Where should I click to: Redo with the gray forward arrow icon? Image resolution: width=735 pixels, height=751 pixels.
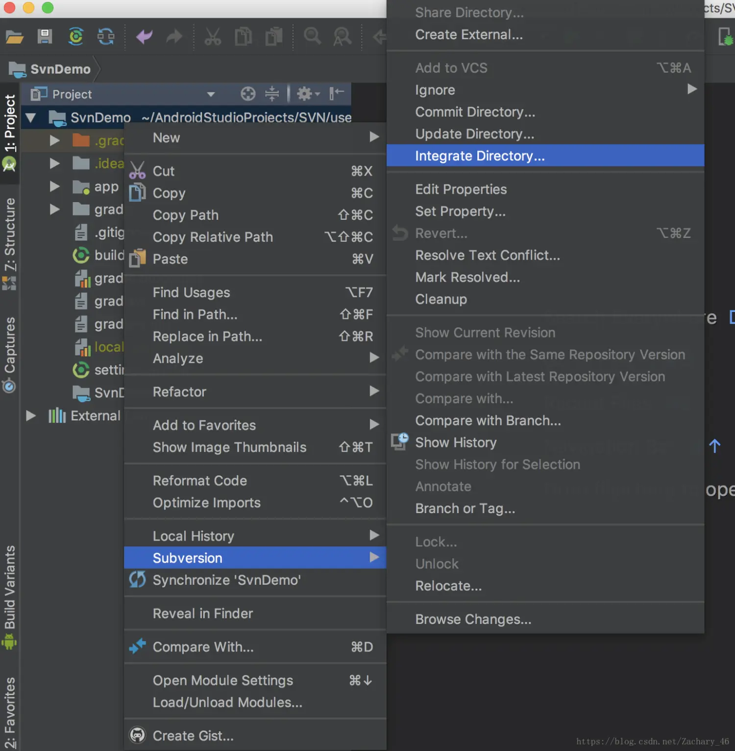pyautogui.click(x=174, y=37)
